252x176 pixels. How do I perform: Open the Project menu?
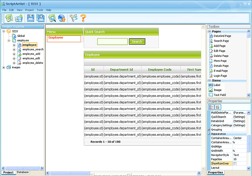(x=29, y=10)
